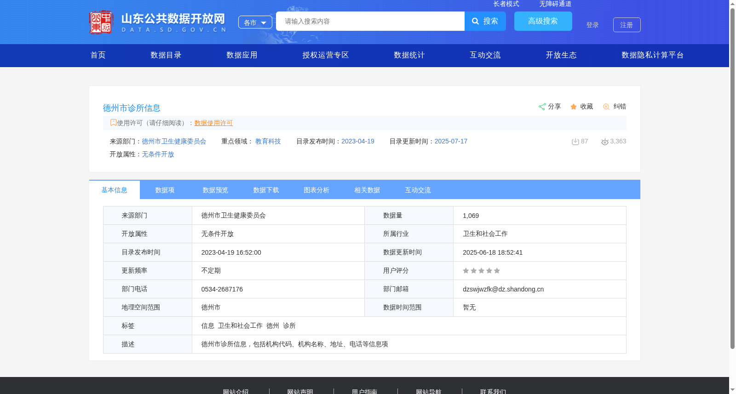
Task: Click the magnifier icon in the search button
Action: pyautogui.click(x=476, y=21)
